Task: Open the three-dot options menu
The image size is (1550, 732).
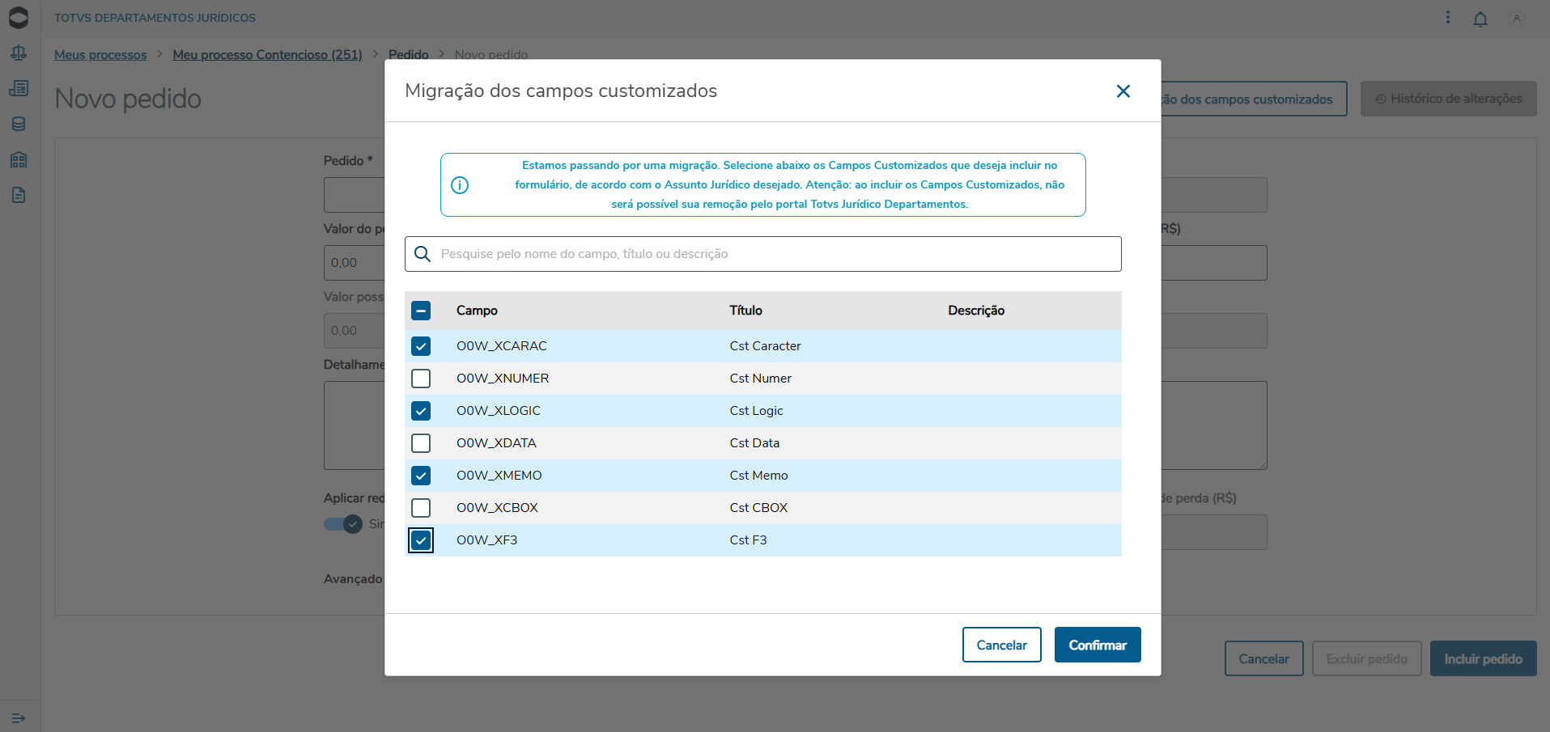Action: (x=1448, y=18)
